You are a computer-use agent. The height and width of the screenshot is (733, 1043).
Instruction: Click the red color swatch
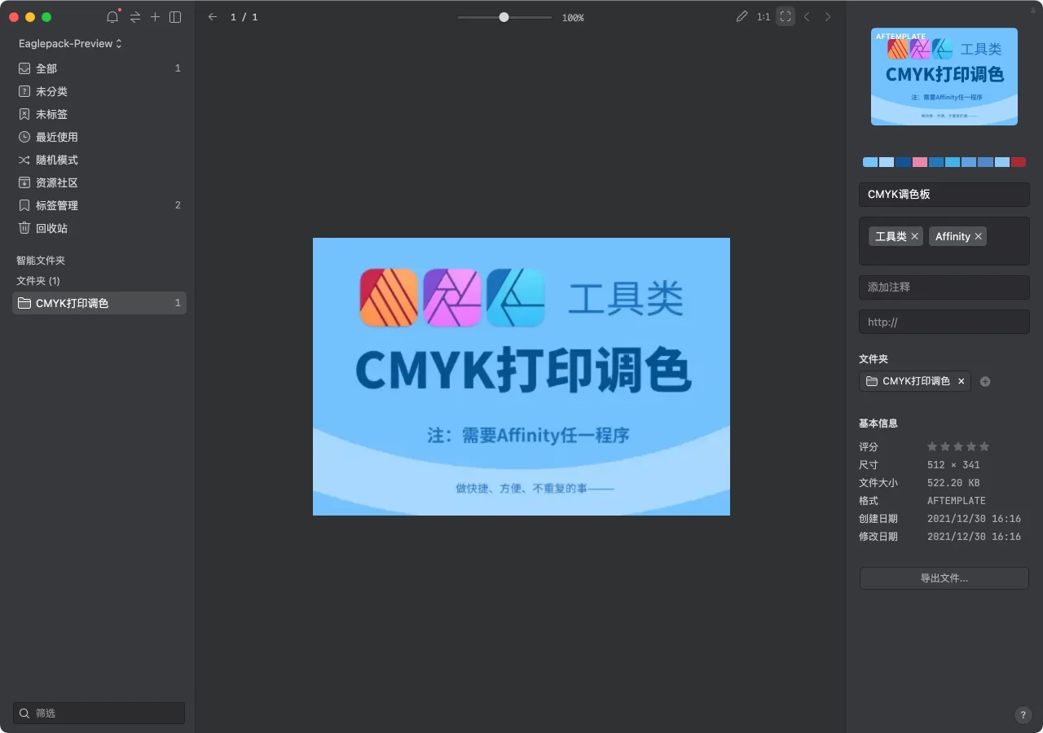pos(1019,162)
